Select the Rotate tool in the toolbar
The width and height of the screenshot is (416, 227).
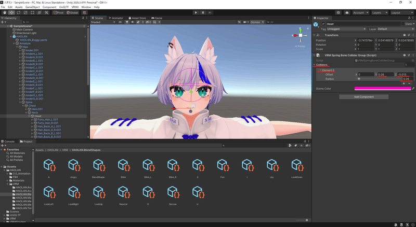[18, 12]
